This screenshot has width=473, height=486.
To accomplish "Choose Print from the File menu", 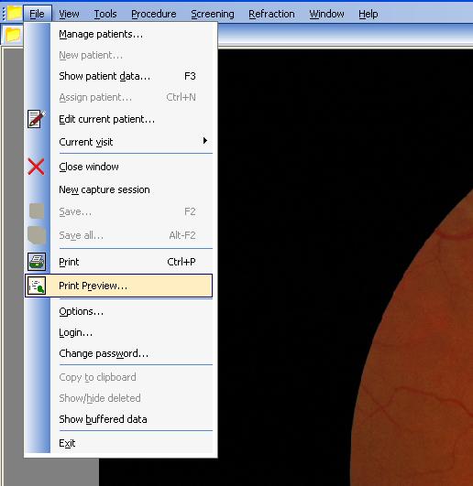I will tap(118, 262).
